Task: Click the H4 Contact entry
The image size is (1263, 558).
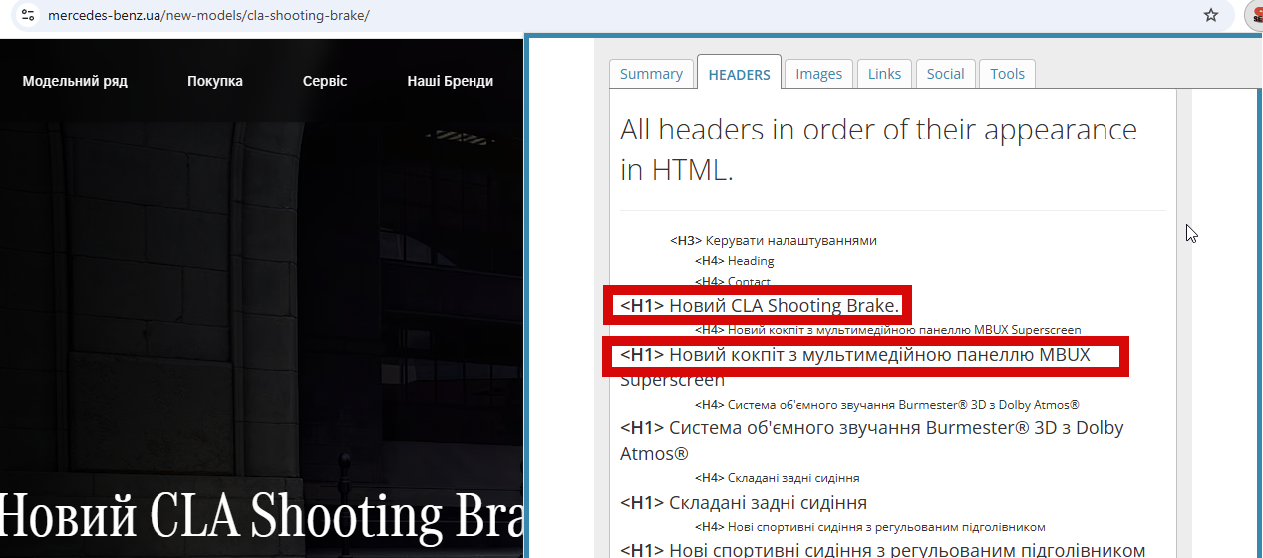Action: tap(733, 281)
